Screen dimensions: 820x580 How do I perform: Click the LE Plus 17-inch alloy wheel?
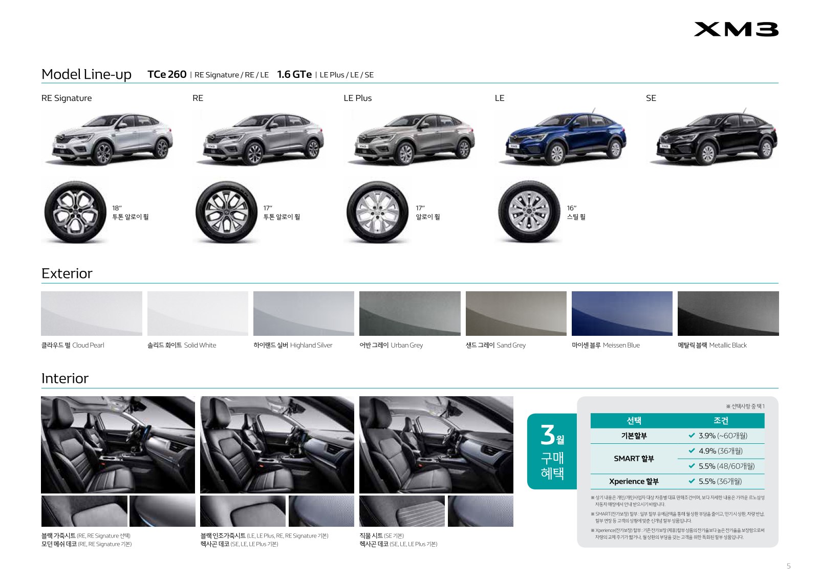[377, 211]
